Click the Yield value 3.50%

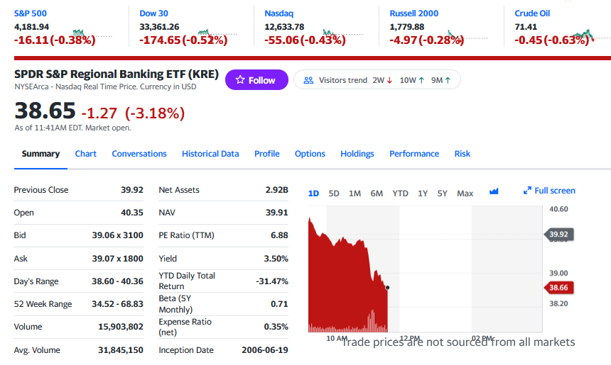(276, 259)
